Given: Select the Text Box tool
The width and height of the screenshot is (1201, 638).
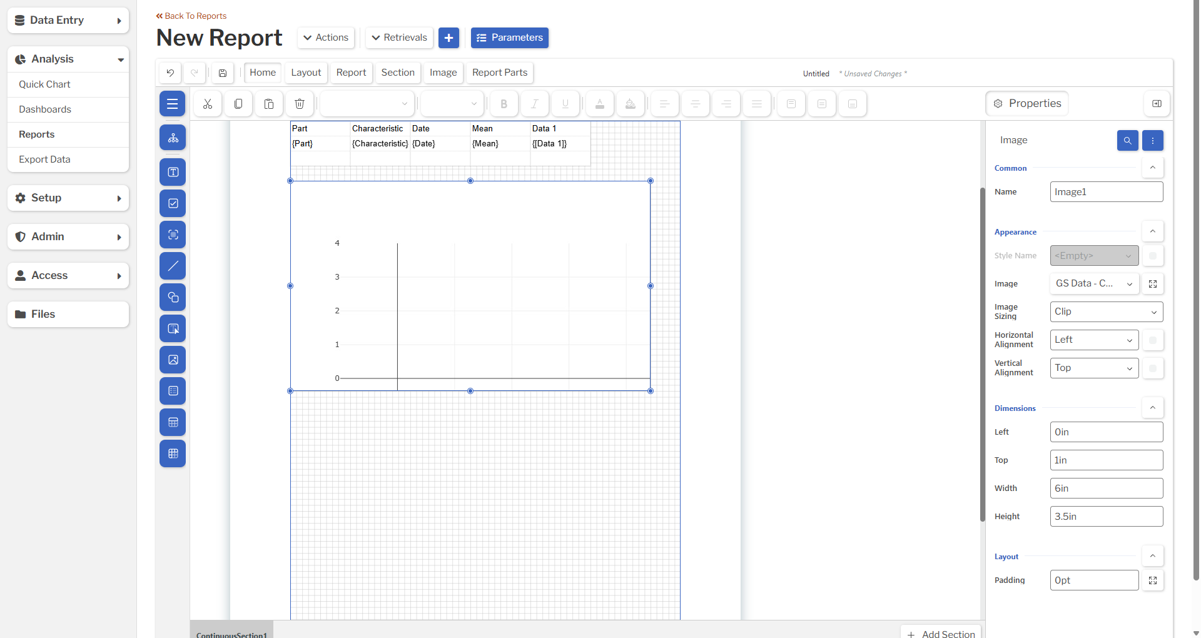Looking at the screenshot, I should click(x=173, y=172).
